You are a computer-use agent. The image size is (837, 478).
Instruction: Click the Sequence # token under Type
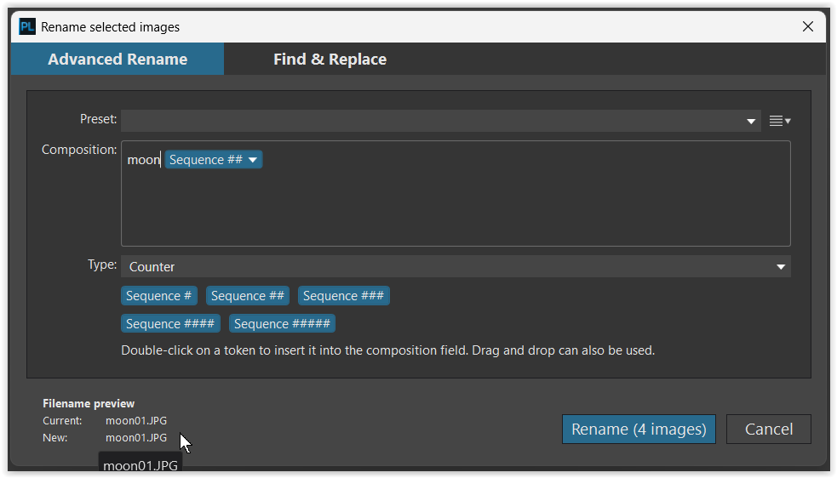pos(159,296)
